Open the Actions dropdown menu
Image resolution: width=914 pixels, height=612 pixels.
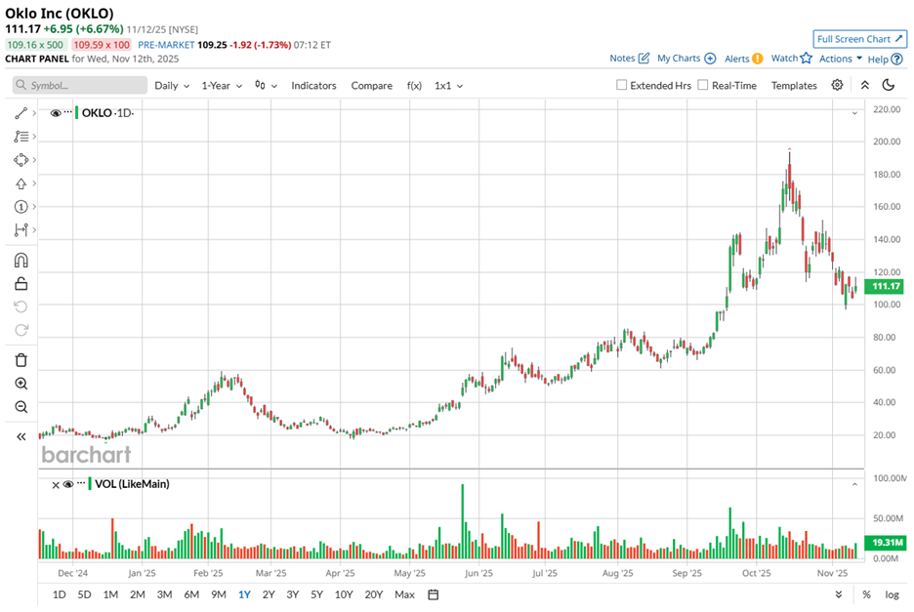[841, 59]
